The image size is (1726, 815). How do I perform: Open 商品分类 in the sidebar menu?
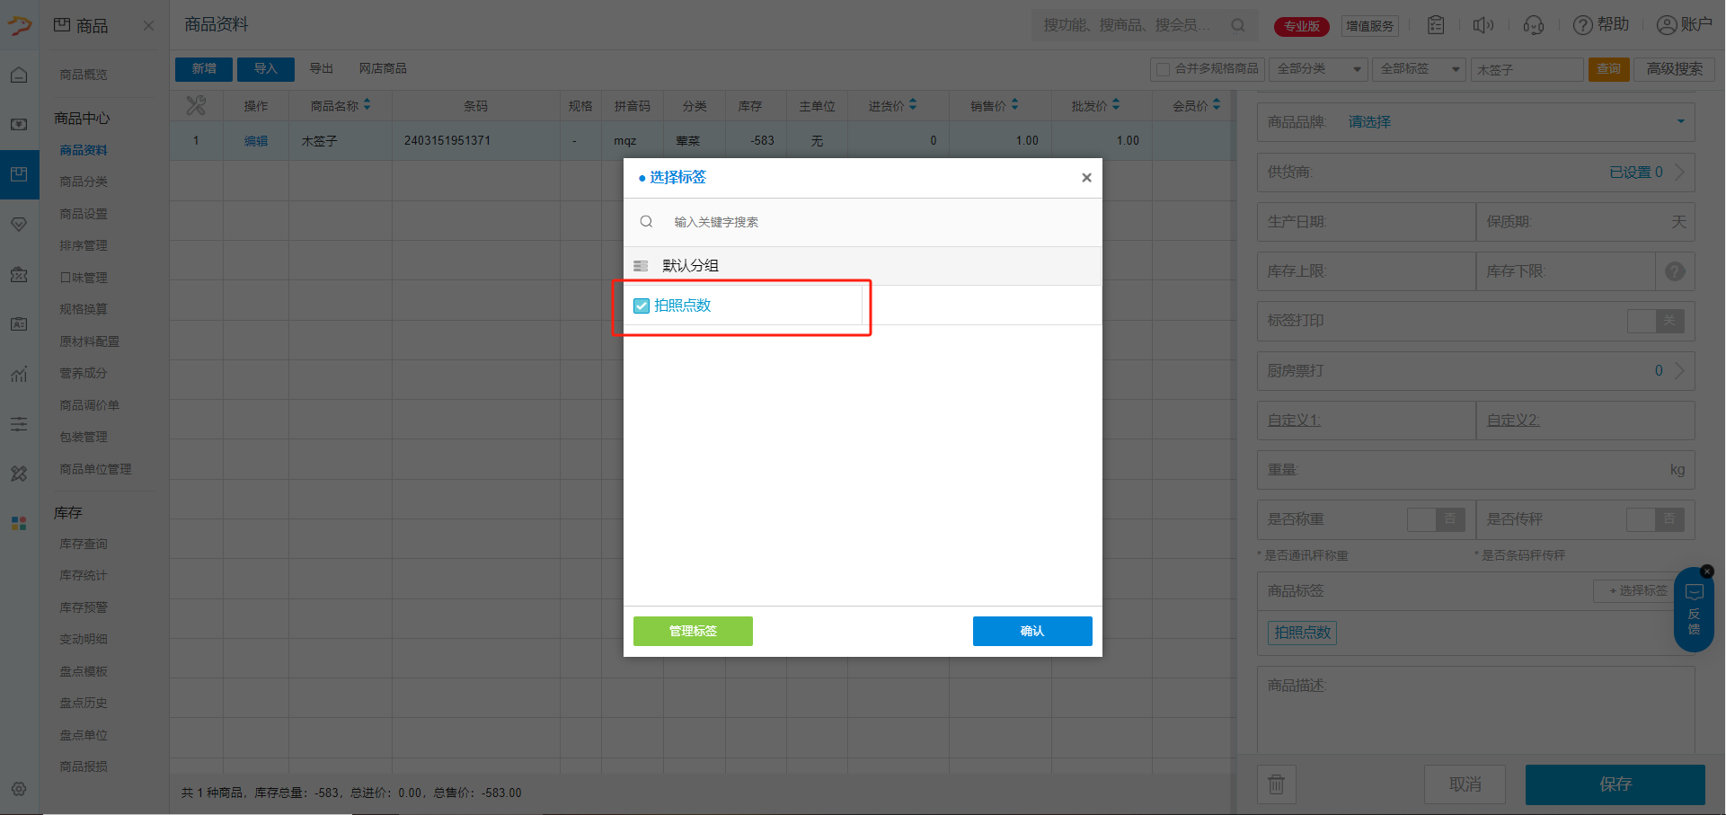click(84, 182)
